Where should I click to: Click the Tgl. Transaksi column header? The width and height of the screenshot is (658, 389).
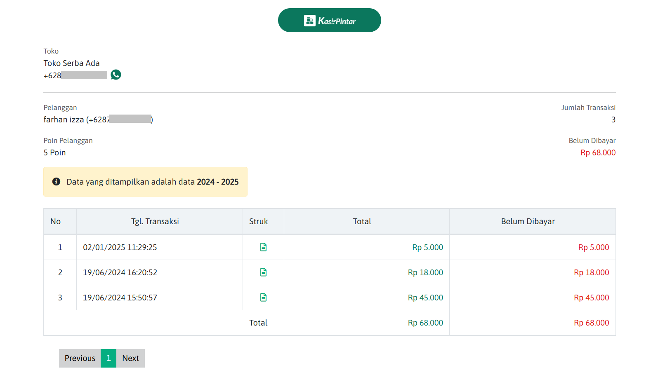tap(155, 221)
